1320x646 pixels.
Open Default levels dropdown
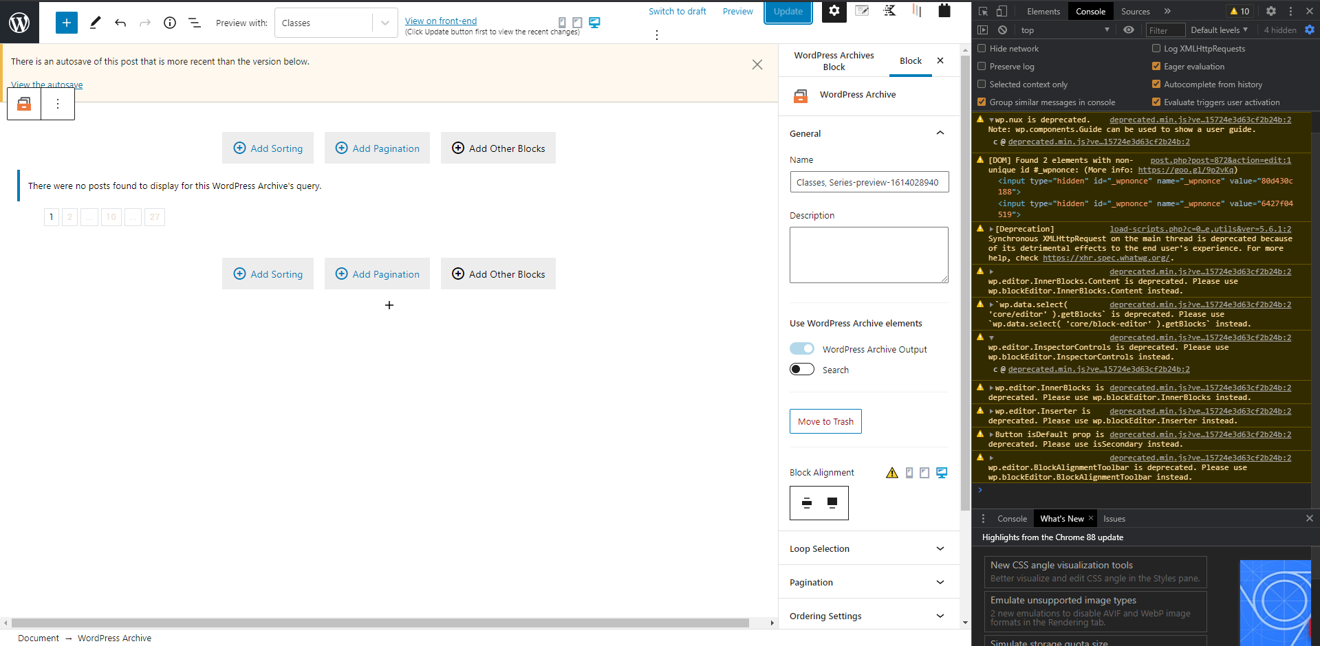click(x=1219, y=30)
